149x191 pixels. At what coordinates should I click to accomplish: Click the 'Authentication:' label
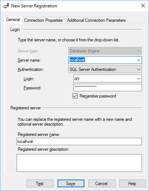point(31,69)
